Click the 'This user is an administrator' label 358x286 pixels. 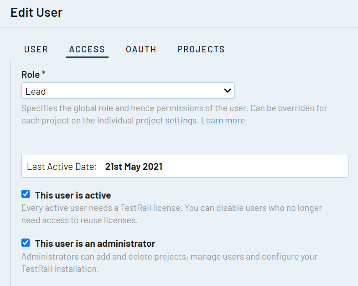[95, 244]
